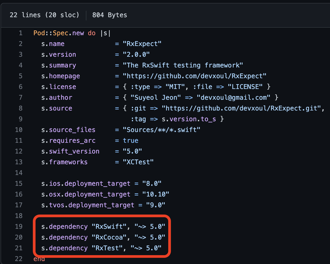Image resolution: width=330 pixels, height=264 pixels.
Task: Click the "s.ios.deployment_target" property
Action: pyautogui.click(x=86, y=184)
